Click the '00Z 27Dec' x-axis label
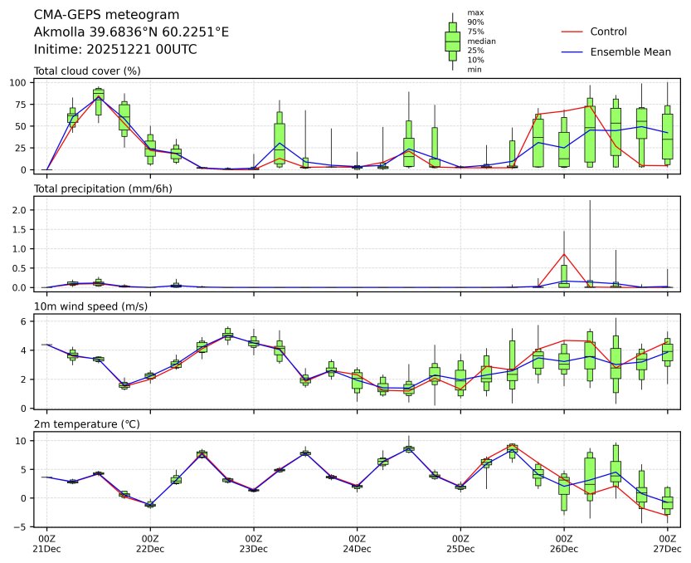Screen dimensions: 691x563 click(667, 543)
